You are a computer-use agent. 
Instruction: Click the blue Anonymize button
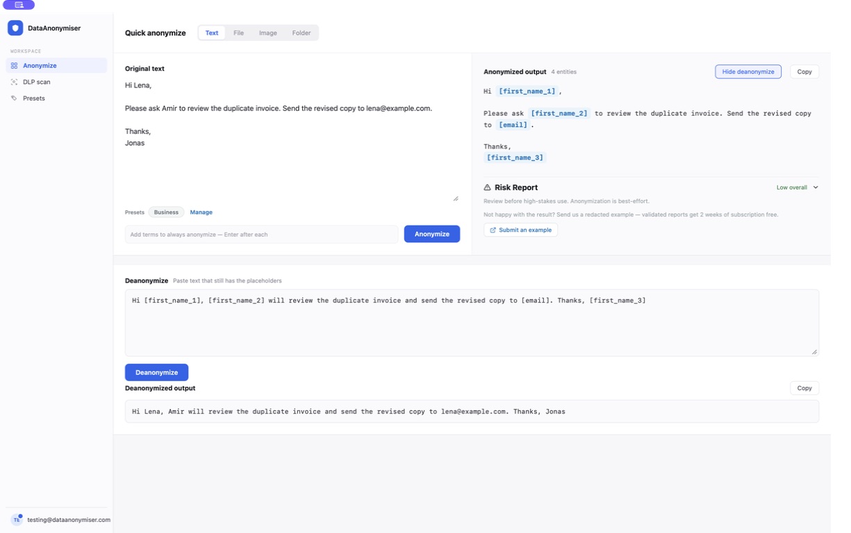tap(432, 234)
